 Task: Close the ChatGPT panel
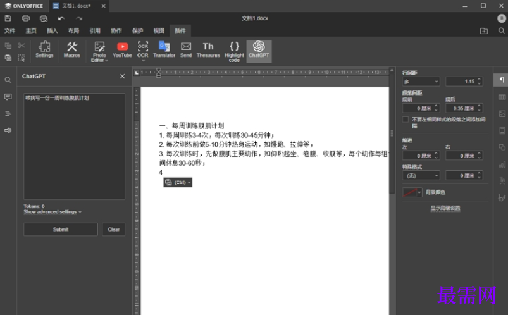point(122,76)
